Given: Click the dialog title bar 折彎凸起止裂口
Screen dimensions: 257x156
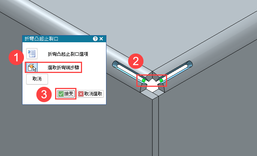Looking at the screenshot, I should click(x=57, y=39).
